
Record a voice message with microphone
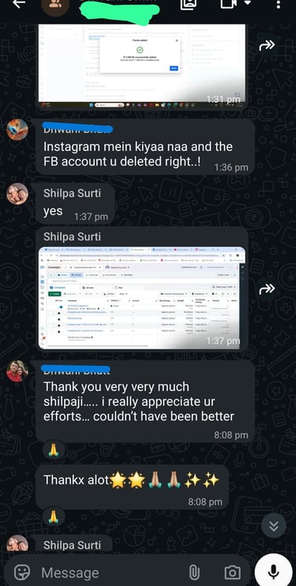pos(274,571)
